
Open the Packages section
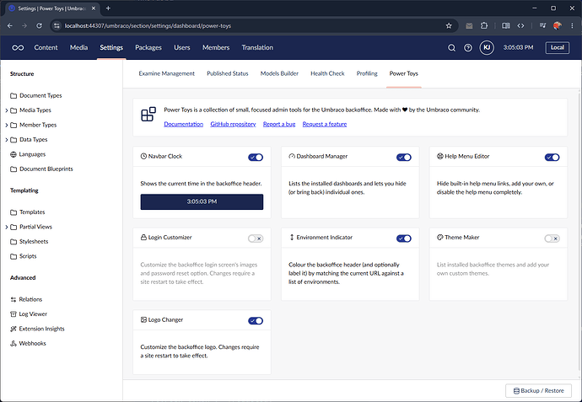click(x=148, y=47)
